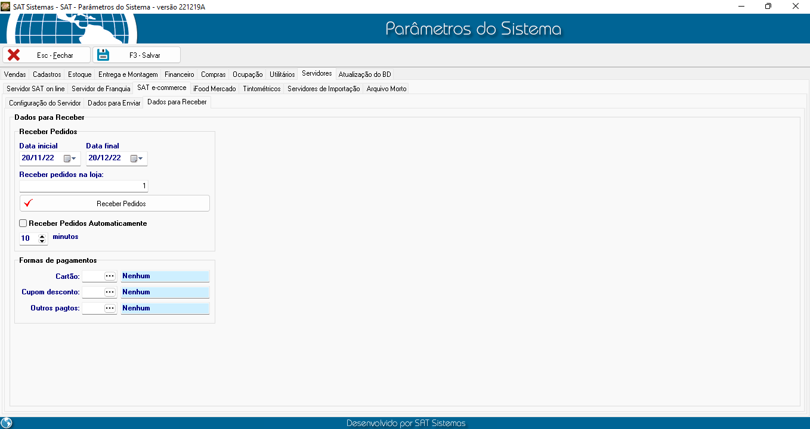Click the globe icon in status bar
The height and width of the screenshot is (429, 810).
click(7, 423)
